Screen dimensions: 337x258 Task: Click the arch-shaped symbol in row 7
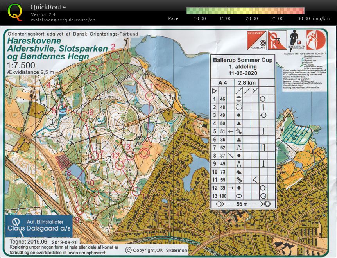tap(239, 148)
